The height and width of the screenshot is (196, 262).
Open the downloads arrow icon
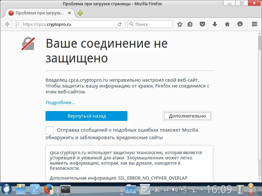click(x=215, y=24)
